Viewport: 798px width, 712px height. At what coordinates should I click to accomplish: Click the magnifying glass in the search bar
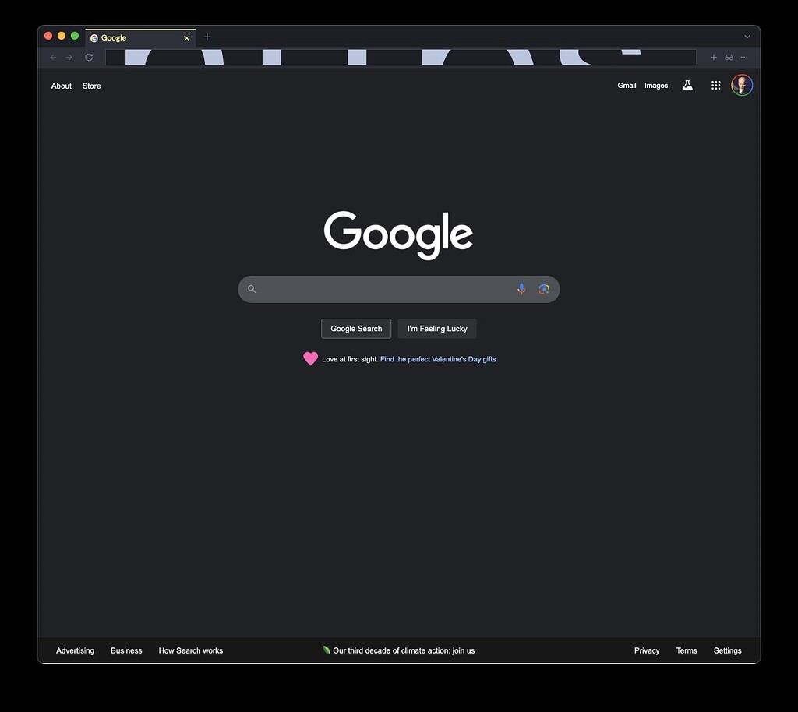[252, 289]
